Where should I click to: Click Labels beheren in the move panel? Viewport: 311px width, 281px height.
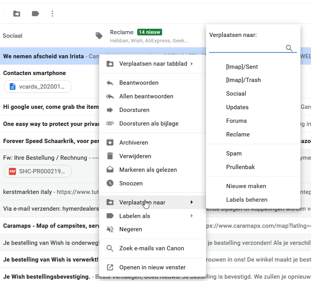[246, 200]
